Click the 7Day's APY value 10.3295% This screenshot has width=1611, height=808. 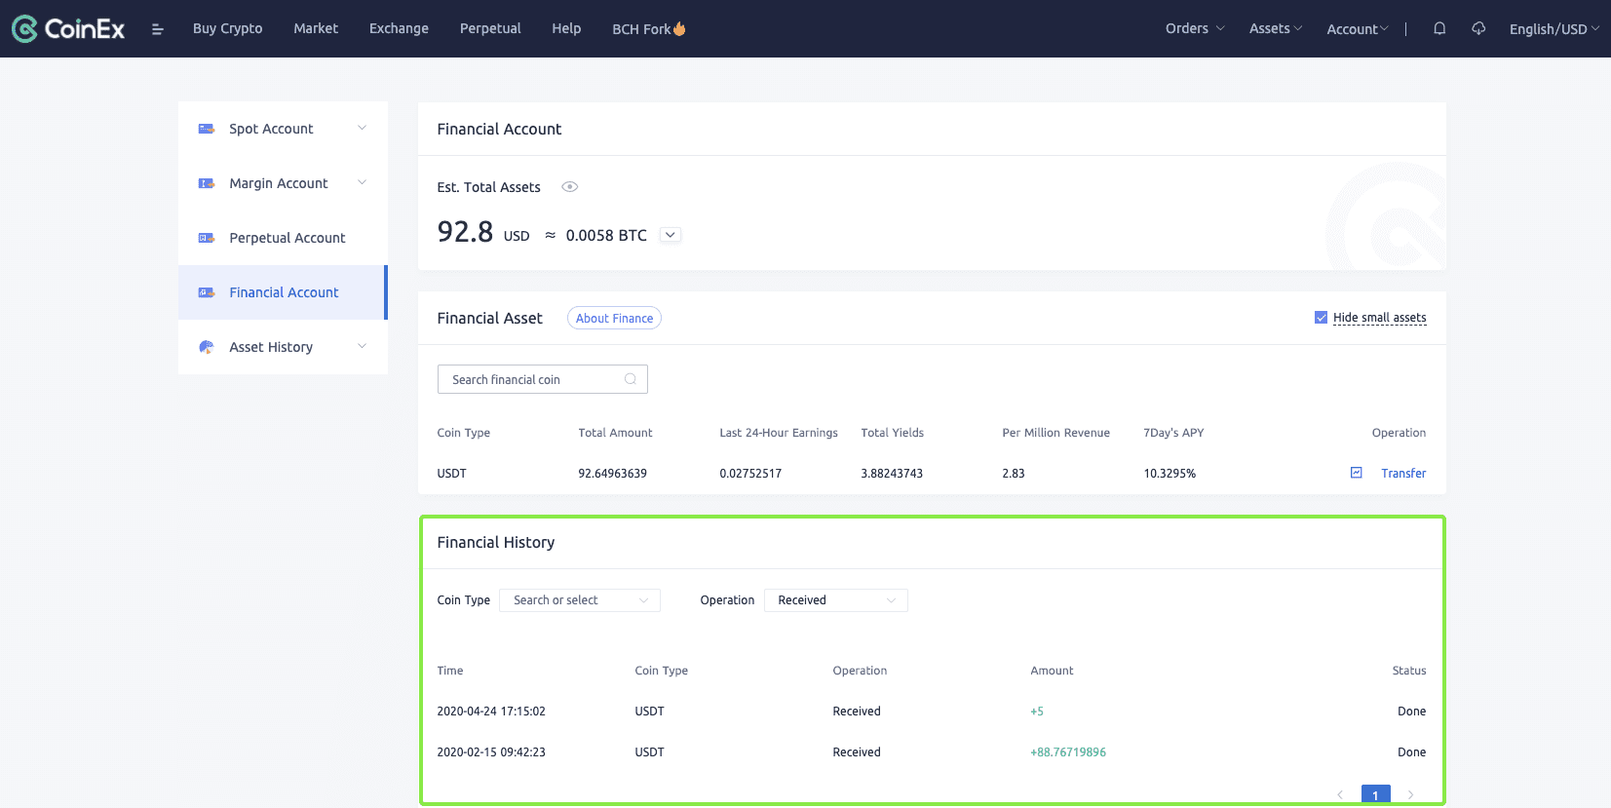tap(1170, 474)
